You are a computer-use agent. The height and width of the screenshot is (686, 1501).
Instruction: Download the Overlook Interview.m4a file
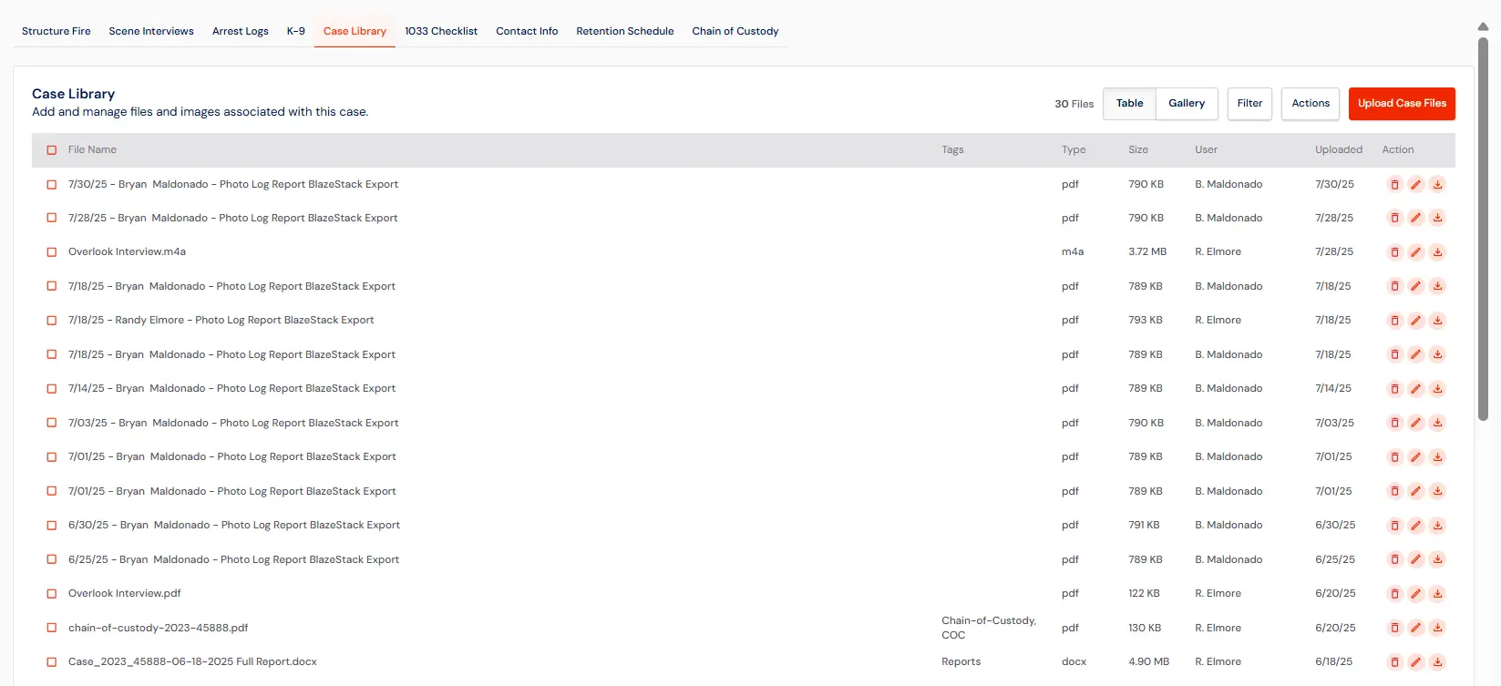1437,252
